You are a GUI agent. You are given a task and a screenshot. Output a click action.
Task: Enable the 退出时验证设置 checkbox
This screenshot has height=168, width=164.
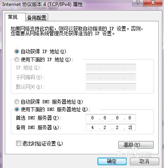(x=18, y=143)
